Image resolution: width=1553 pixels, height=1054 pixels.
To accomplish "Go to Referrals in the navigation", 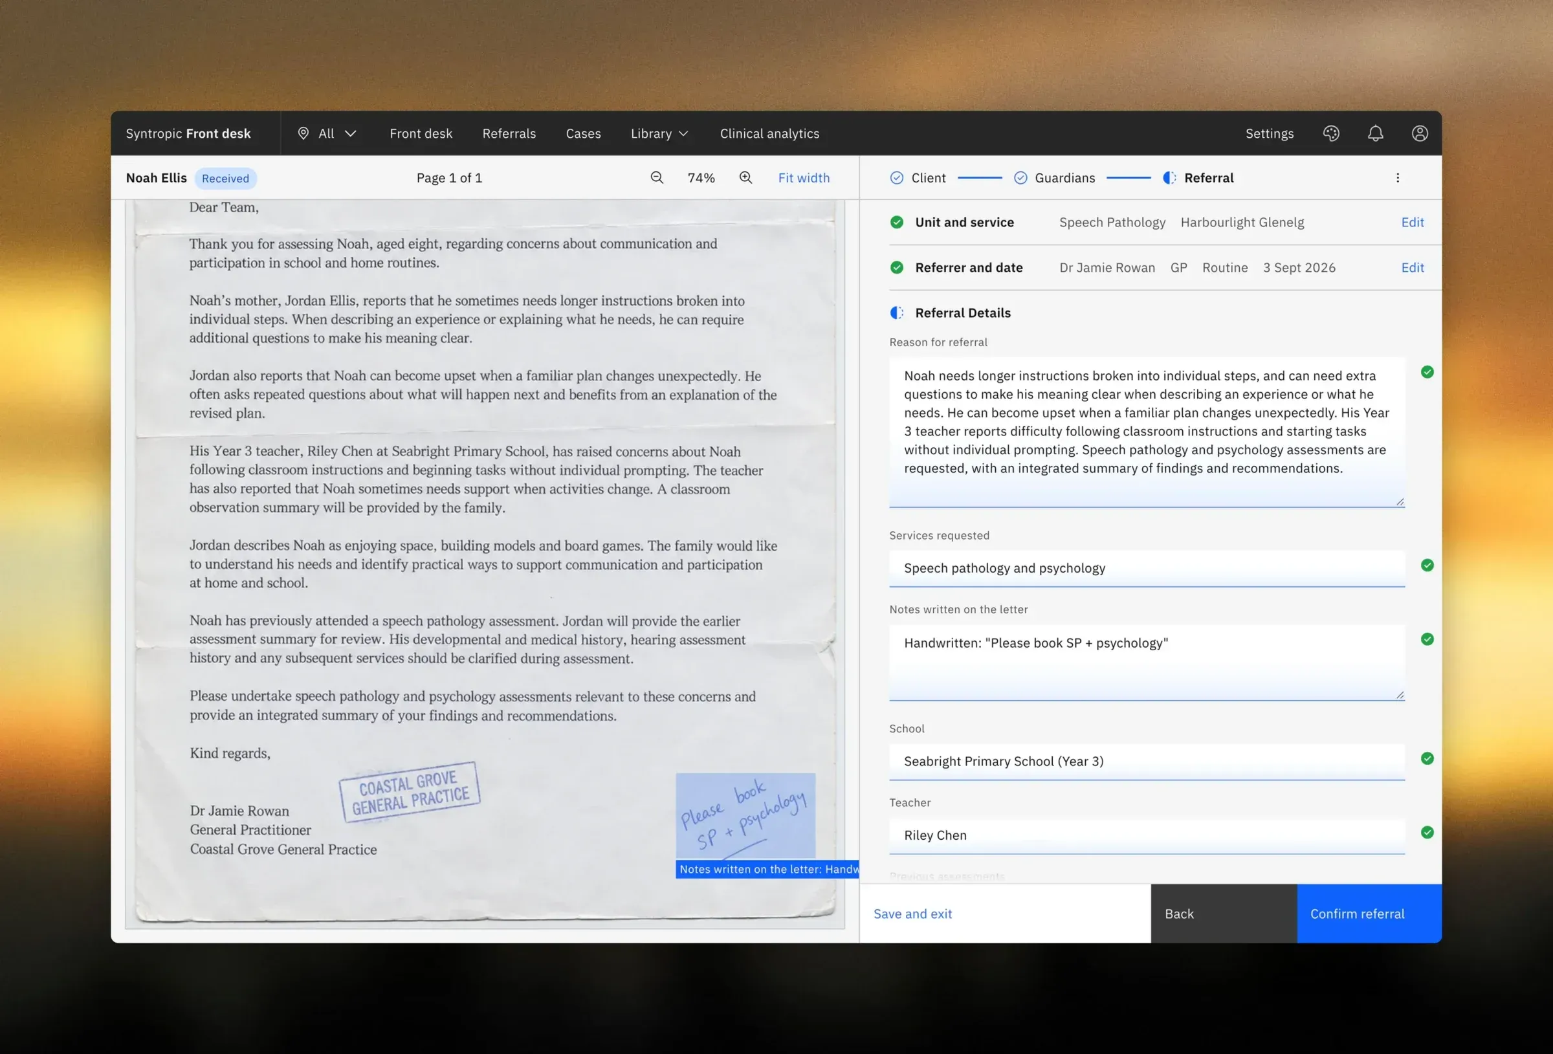I will 509,134.
